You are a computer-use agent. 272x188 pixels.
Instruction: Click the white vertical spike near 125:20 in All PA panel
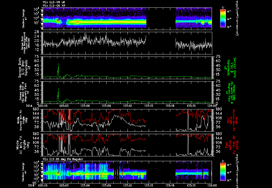[x=188, y=144]
